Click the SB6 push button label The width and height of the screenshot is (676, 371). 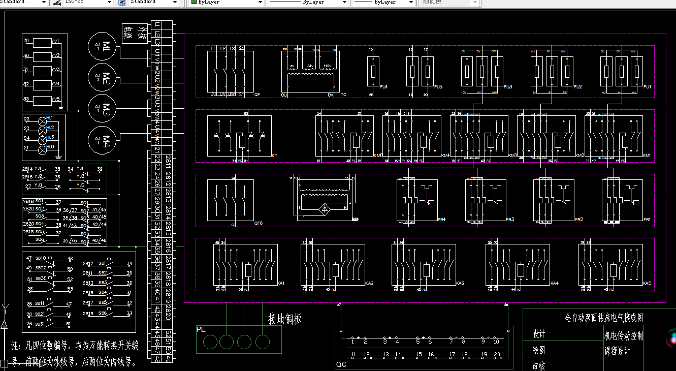point(102,313)
